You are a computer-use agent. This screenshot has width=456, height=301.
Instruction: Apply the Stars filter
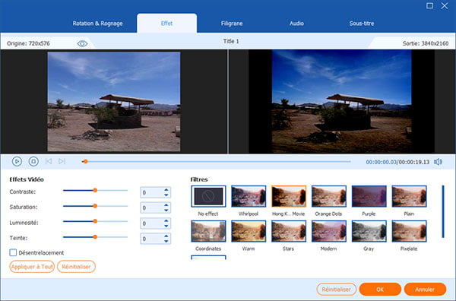tap(289, 231)
